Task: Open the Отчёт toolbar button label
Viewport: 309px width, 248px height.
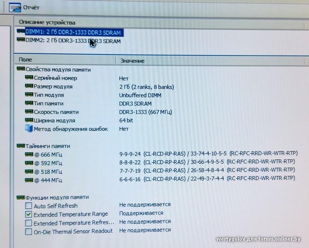Action: pyautogui.click(x=31, y=8)
